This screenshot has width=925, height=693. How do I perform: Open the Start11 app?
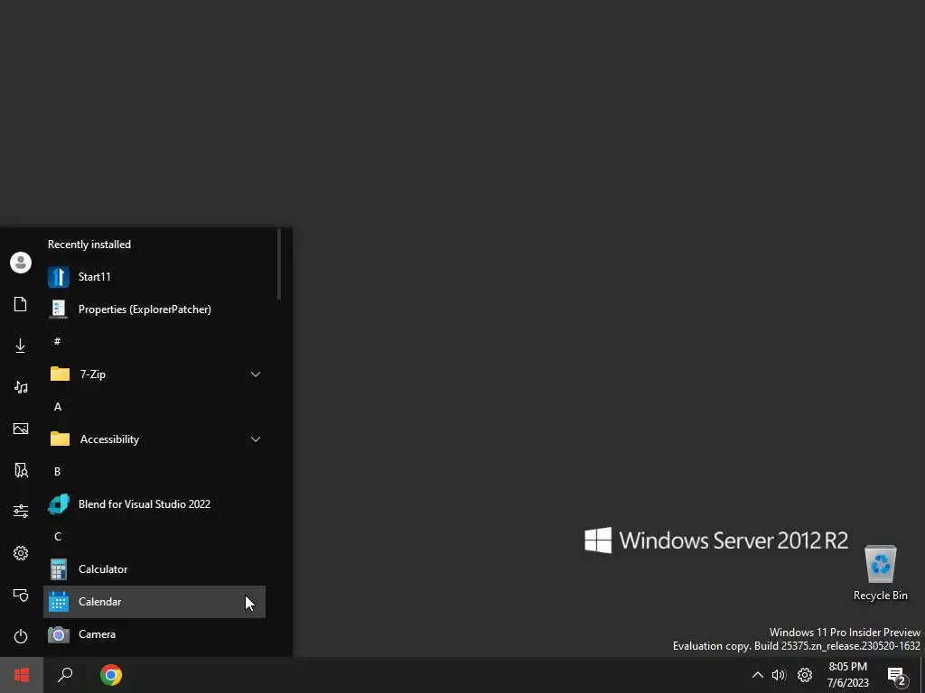[154, 277]
